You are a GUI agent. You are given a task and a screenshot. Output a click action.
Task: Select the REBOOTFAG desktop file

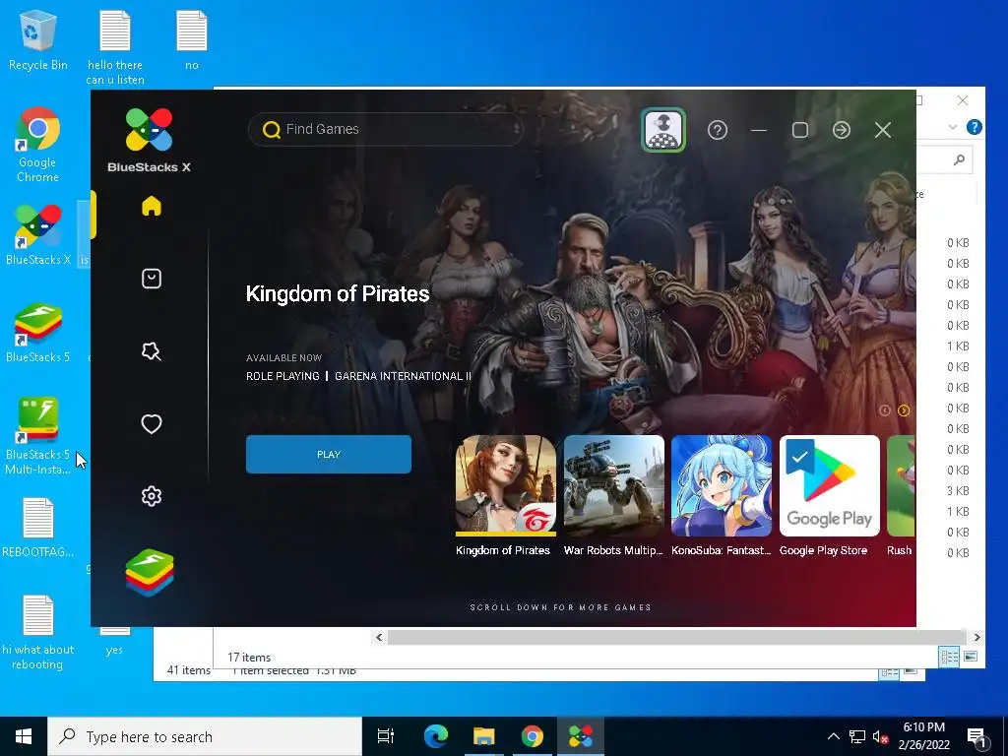pyautogui.click(x=37, y=528)
